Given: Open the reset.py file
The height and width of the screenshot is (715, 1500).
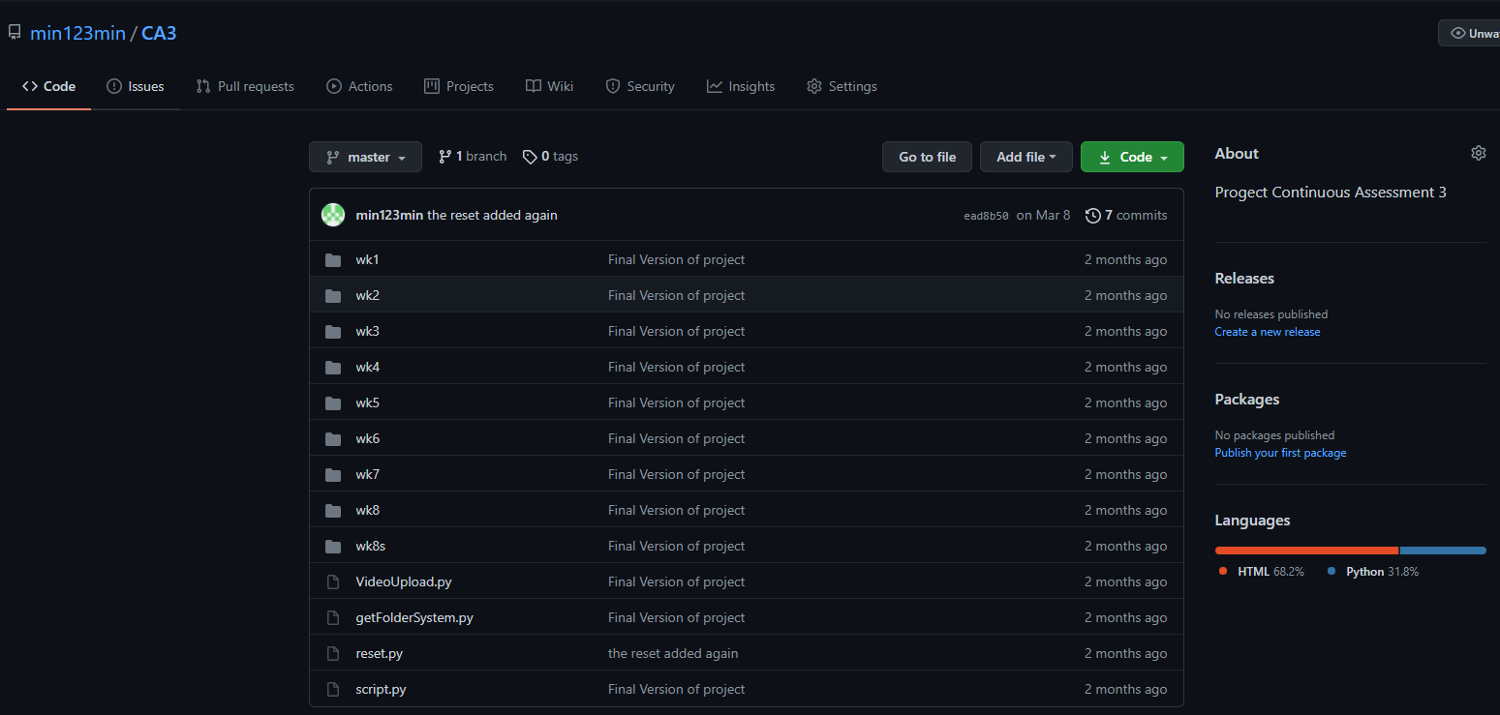Looking at the screenshot, I should 379,654.
